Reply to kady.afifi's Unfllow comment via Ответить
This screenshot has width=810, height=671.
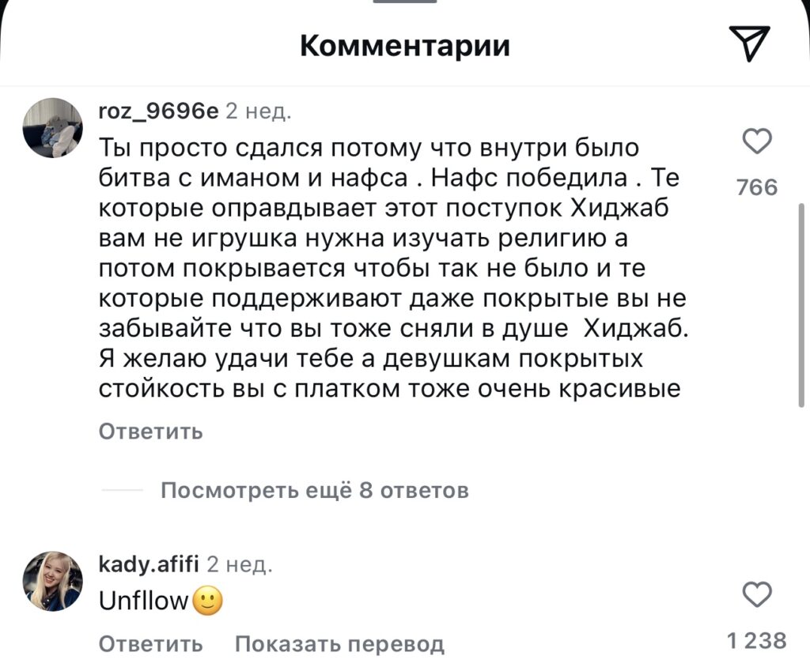pos(150,644)
